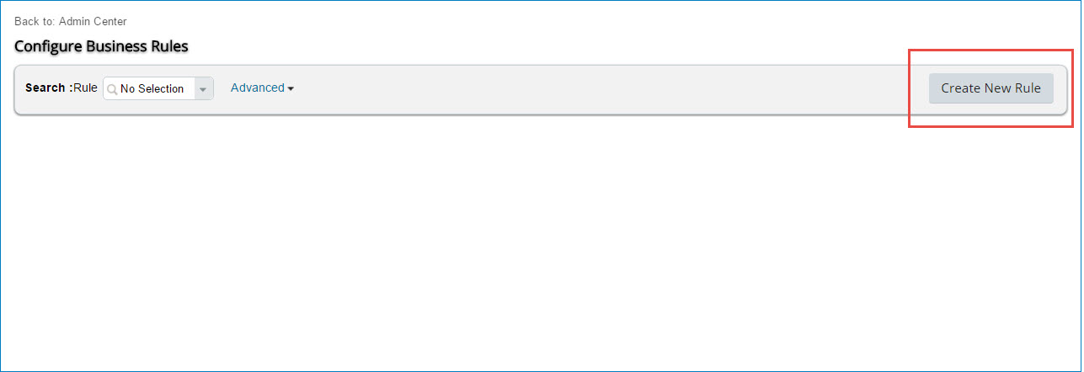Open the Rule dropdown arrow
The height and width of the screenshot is (372, 1084).
click(x=203, y=89)
